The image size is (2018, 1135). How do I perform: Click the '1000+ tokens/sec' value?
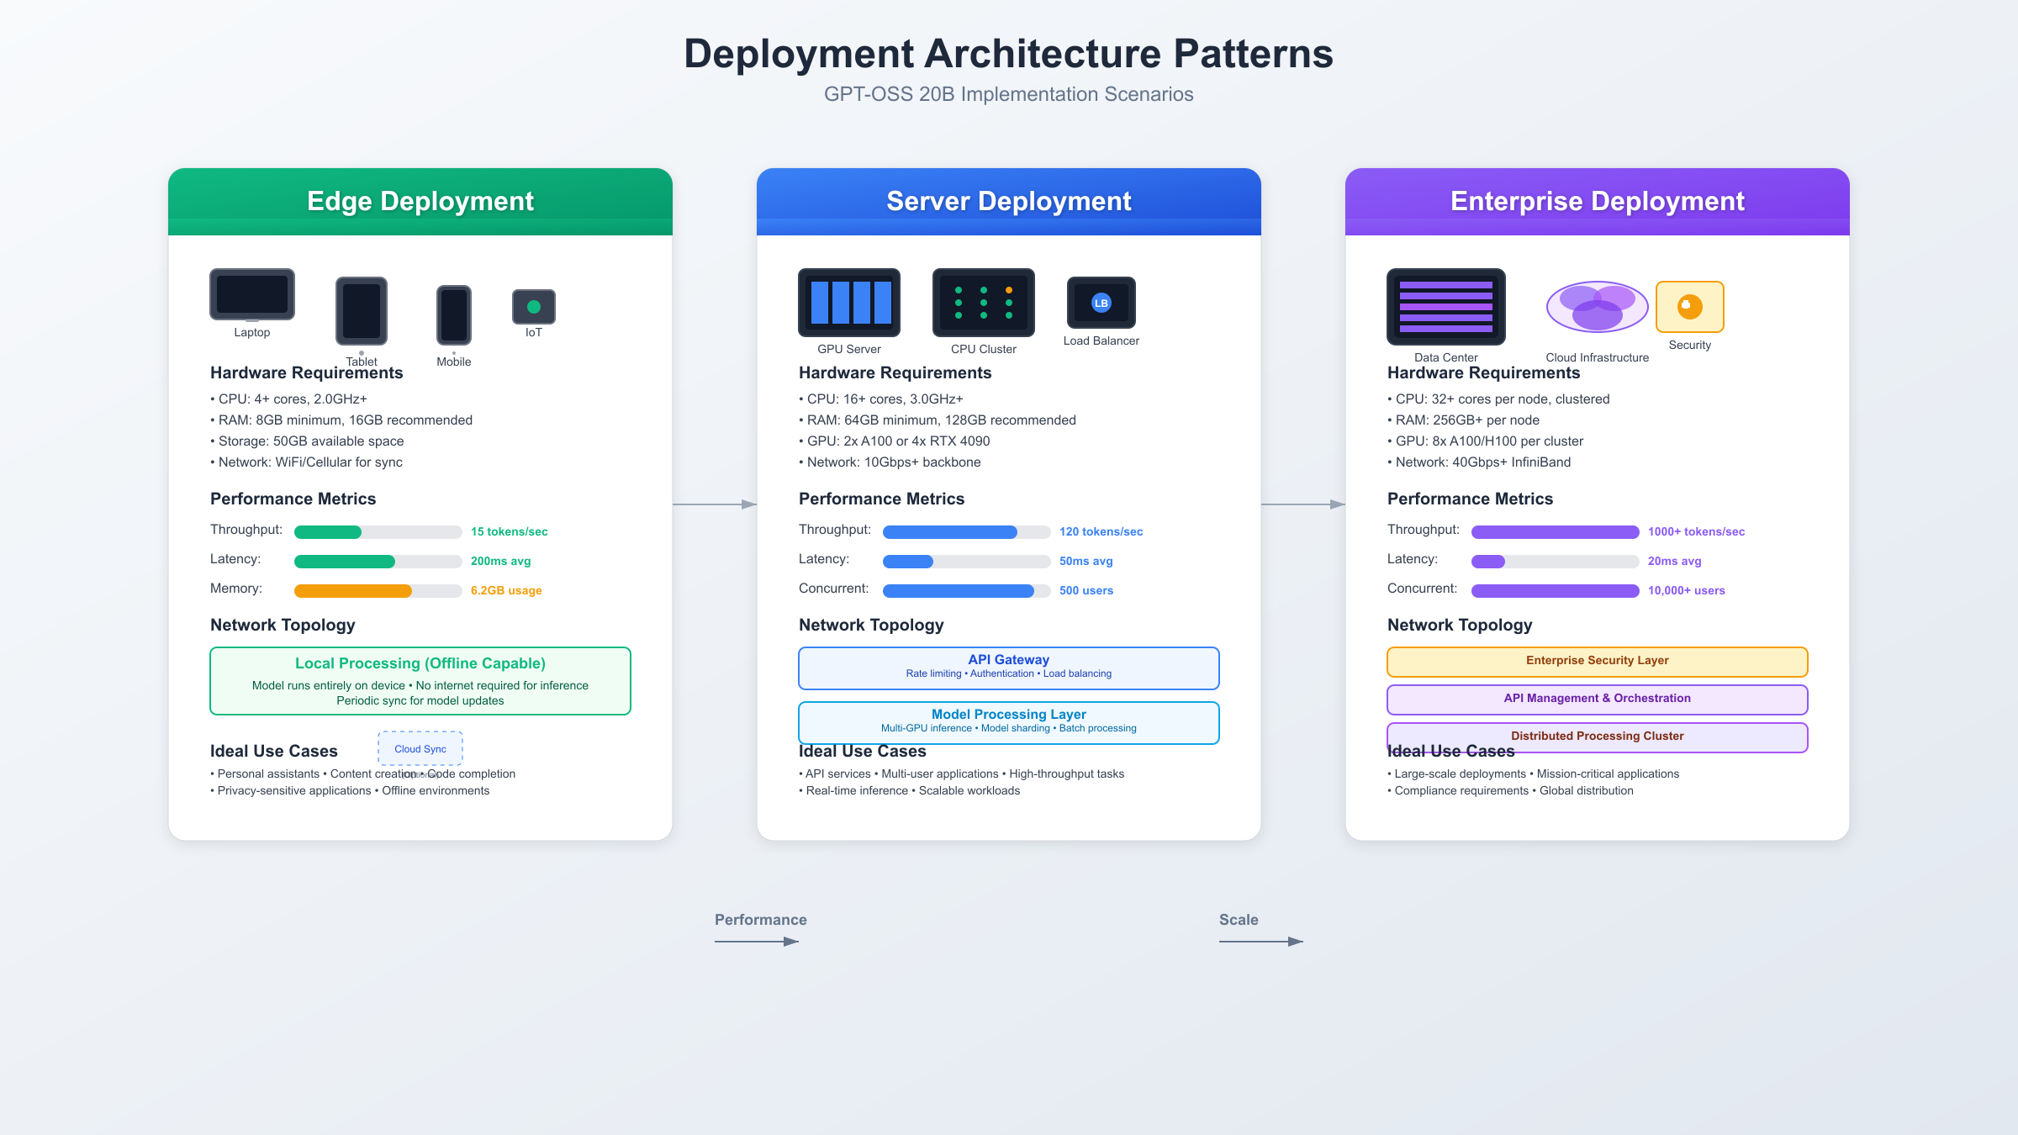pyautogui.click(x=1697, y=531)
